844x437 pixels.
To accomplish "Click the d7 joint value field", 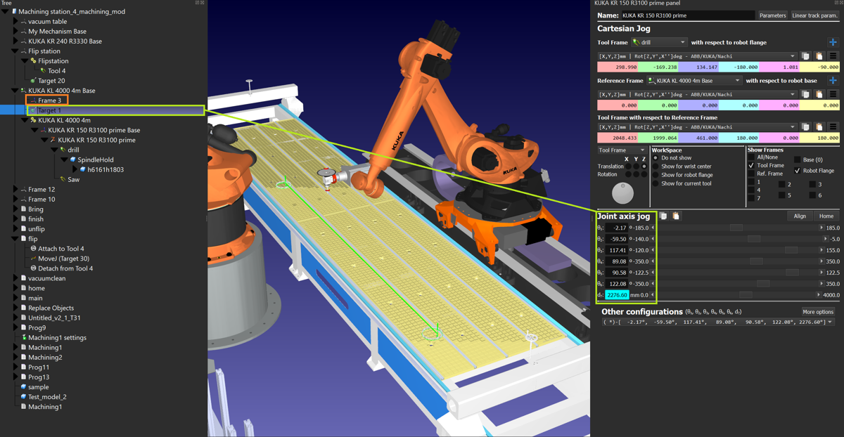I will click(617, 295).
